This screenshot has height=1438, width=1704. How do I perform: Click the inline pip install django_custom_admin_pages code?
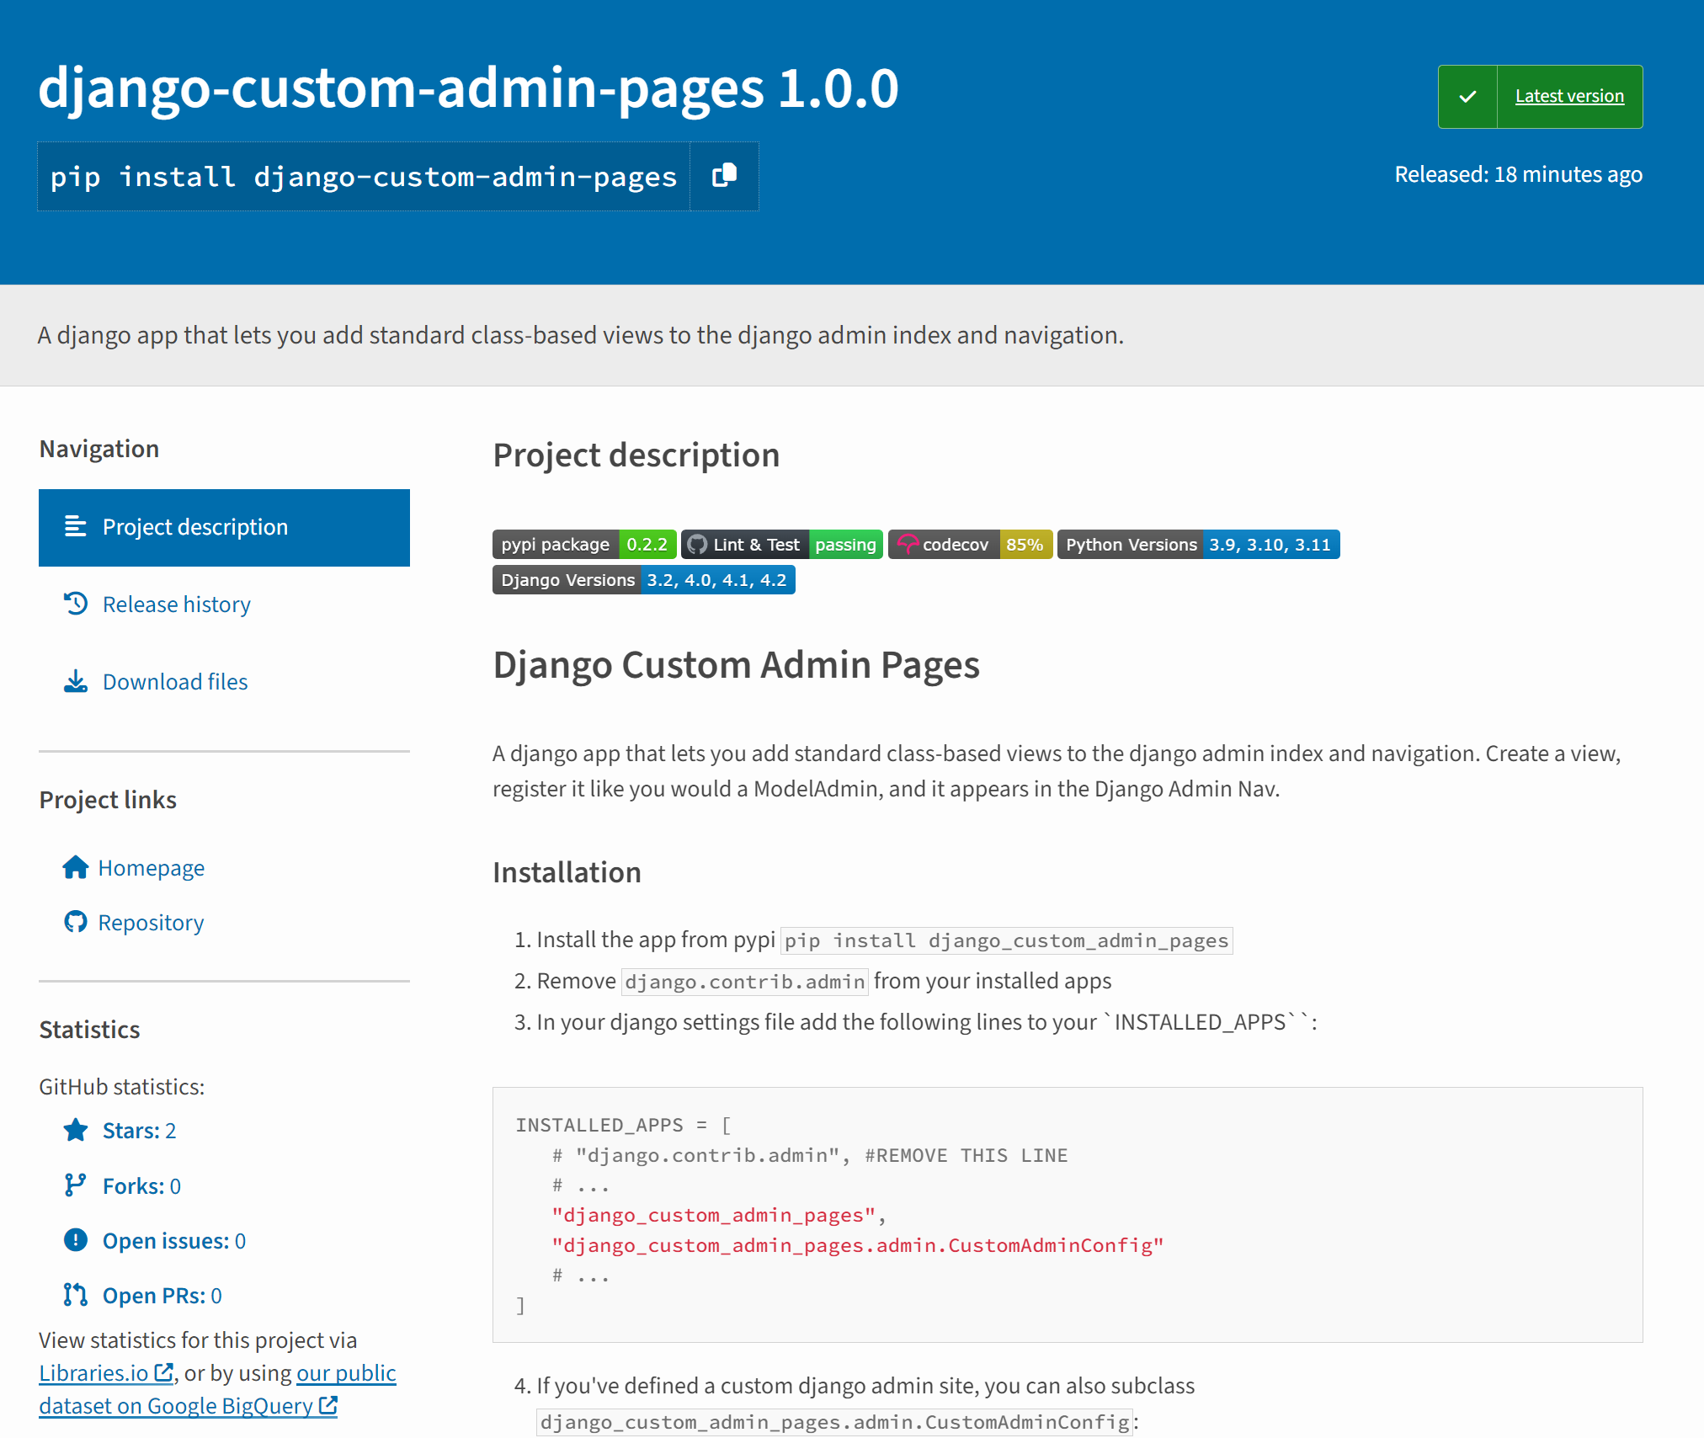[1007, 940]
